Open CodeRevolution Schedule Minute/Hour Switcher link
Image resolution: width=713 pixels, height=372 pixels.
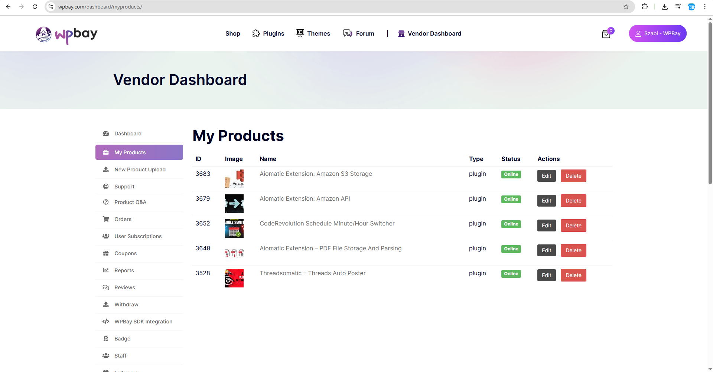[x=327, y=223]
